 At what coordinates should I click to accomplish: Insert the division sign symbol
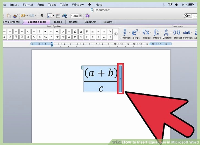[34, 32]
